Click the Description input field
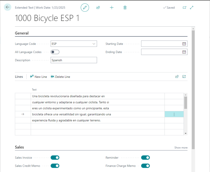 tap(74, 60)
